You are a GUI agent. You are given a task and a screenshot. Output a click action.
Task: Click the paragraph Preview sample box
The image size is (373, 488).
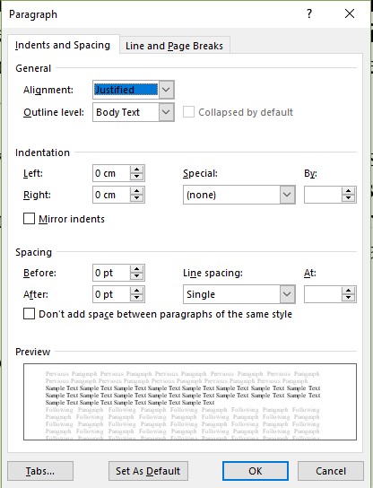pyautogui.click(x=190, y=402)
